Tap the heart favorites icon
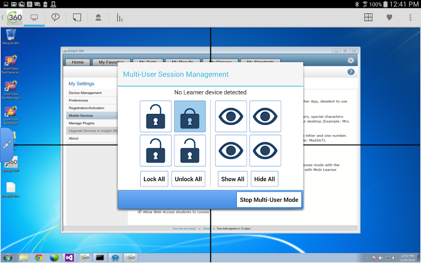421x263 pixels. coord(389,17)
